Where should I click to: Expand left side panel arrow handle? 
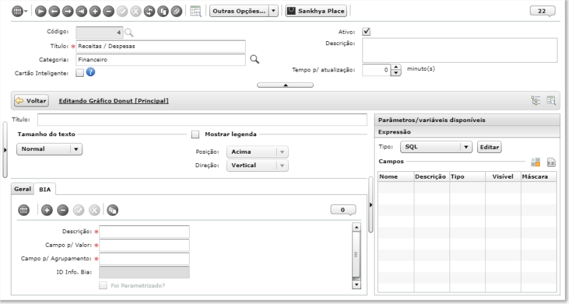tap(5, 150)
